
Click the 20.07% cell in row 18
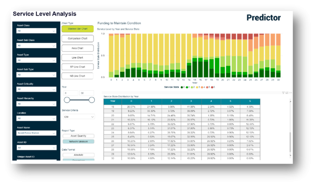(131, 107)
